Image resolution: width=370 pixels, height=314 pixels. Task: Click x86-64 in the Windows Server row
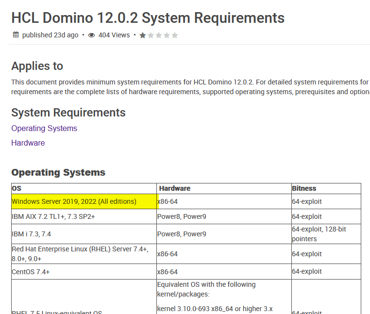tap(168, 201)
